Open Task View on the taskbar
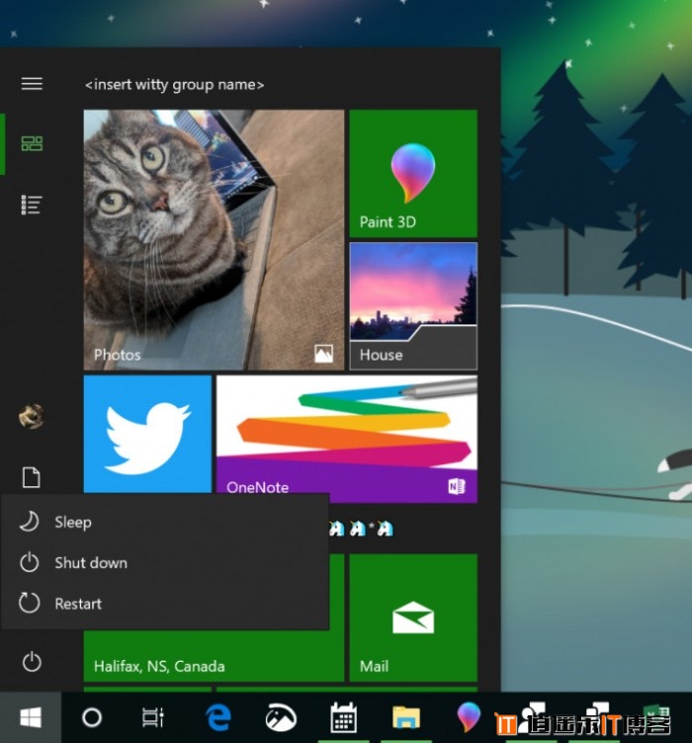 click(153, 717)
